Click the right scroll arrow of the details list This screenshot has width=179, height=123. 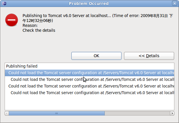tap(172, 113)
